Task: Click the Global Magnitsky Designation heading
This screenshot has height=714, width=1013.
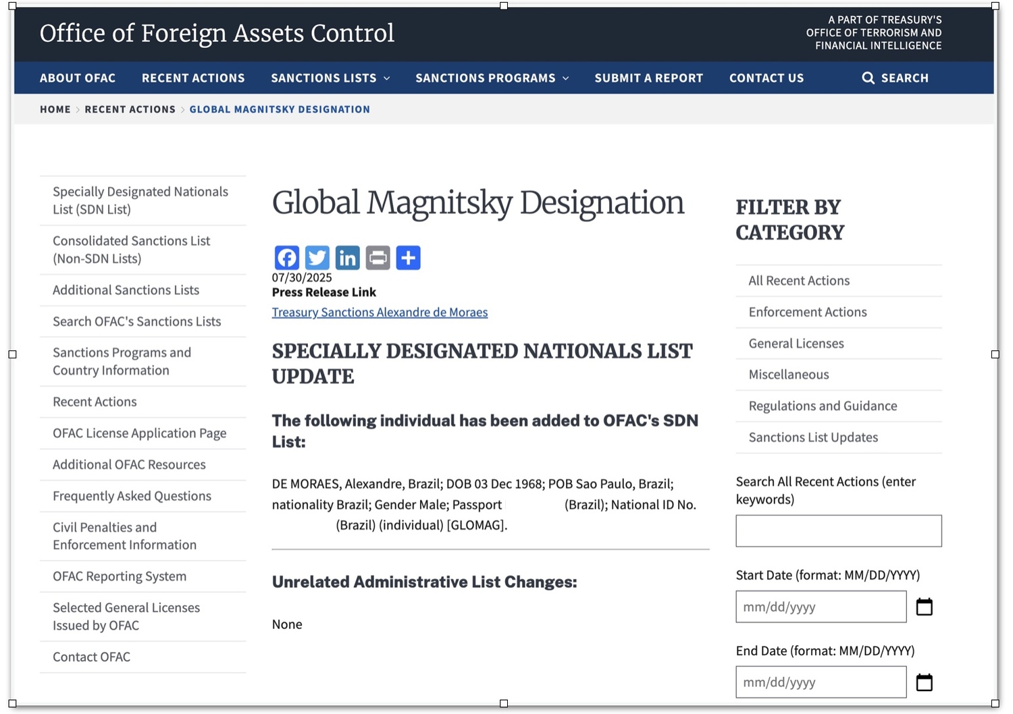Action: tap(478, 203)
